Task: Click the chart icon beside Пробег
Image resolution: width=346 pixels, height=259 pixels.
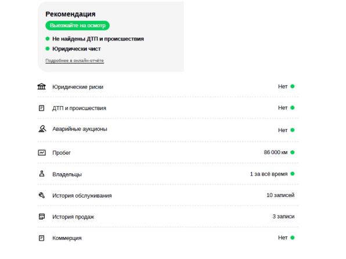Action: click(42, 152)
